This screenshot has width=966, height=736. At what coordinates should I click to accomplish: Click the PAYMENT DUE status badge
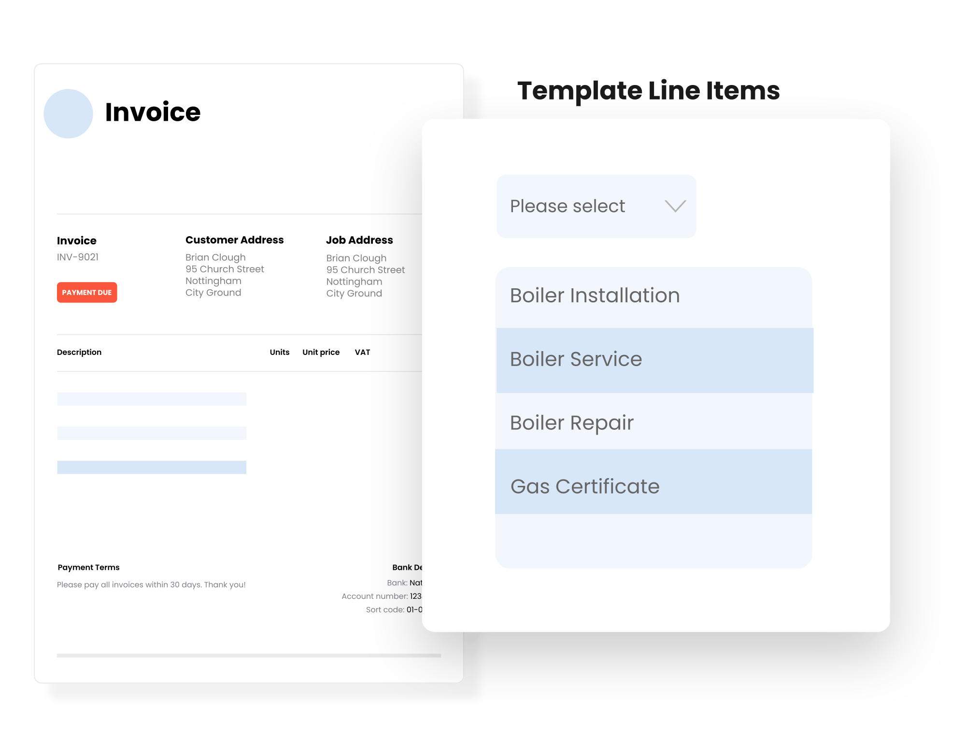87,292
